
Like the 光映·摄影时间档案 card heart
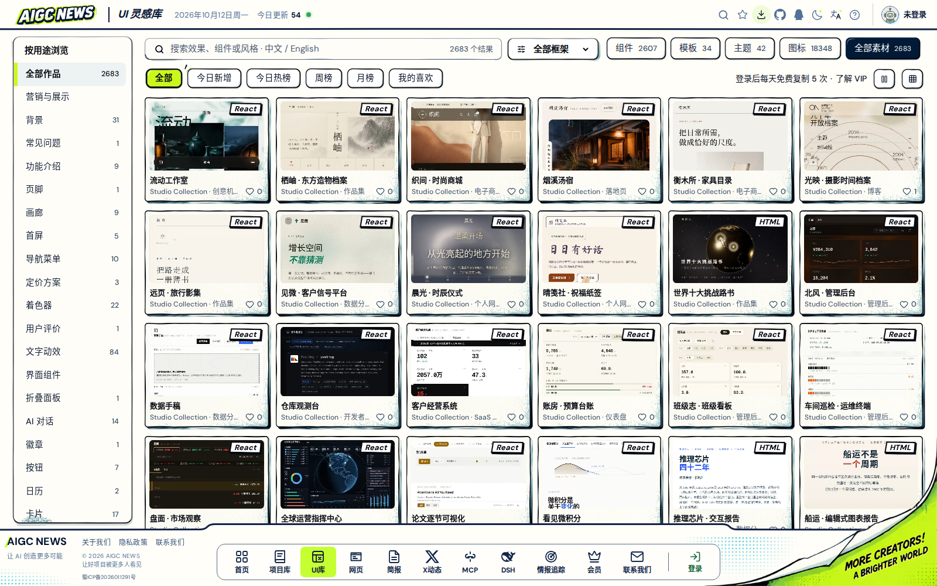tap(907, 192)
